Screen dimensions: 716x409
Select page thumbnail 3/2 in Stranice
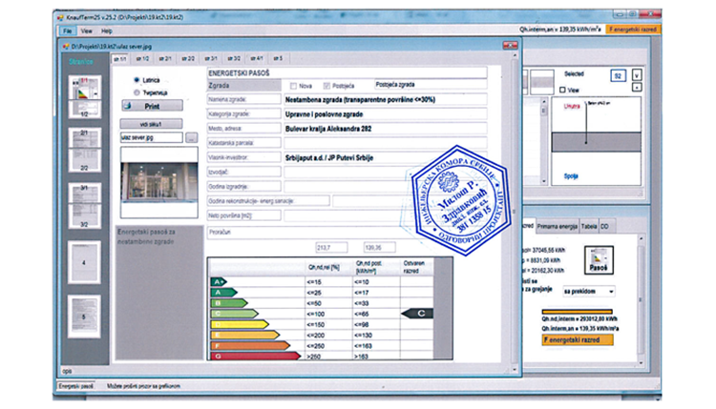pos(84,216)
